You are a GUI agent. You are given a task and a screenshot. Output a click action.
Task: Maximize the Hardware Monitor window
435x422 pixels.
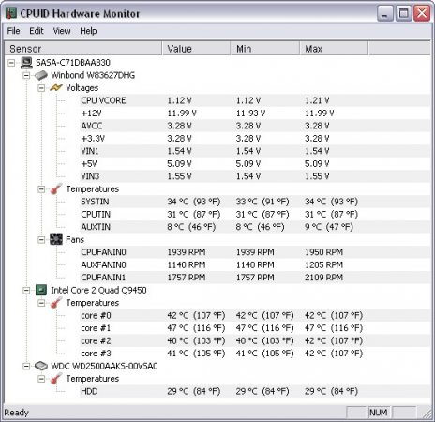(x=404, y=13)
